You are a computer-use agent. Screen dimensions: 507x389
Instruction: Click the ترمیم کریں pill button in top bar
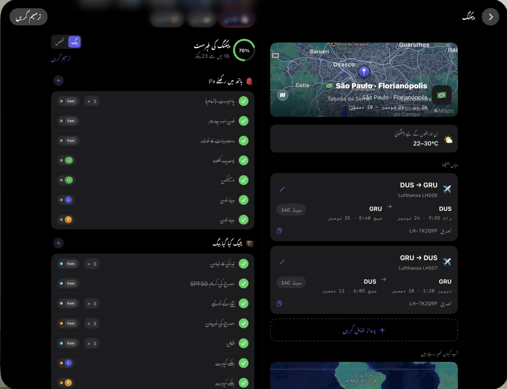tap(29, 17)
